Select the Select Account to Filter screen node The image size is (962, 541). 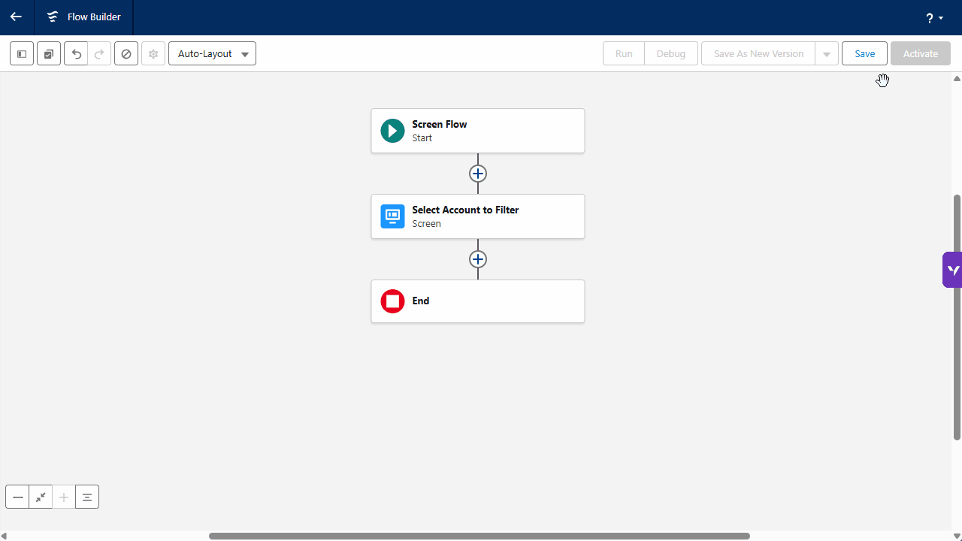click(x=477, y=216)
